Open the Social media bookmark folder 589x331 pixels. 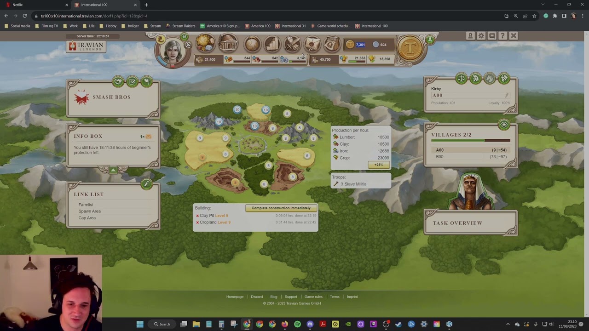point(17,26)
